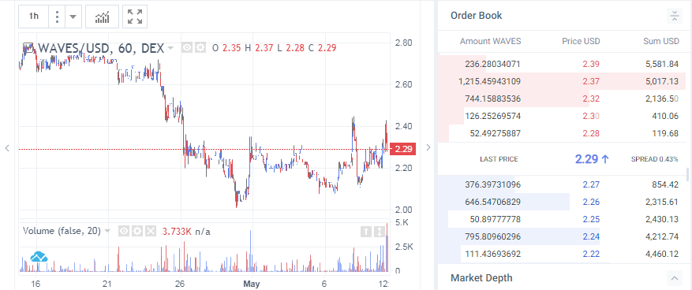This screenshot has width=692, height=290.
Task: Open Volume indicator settings gear
Action: (137, 231)
